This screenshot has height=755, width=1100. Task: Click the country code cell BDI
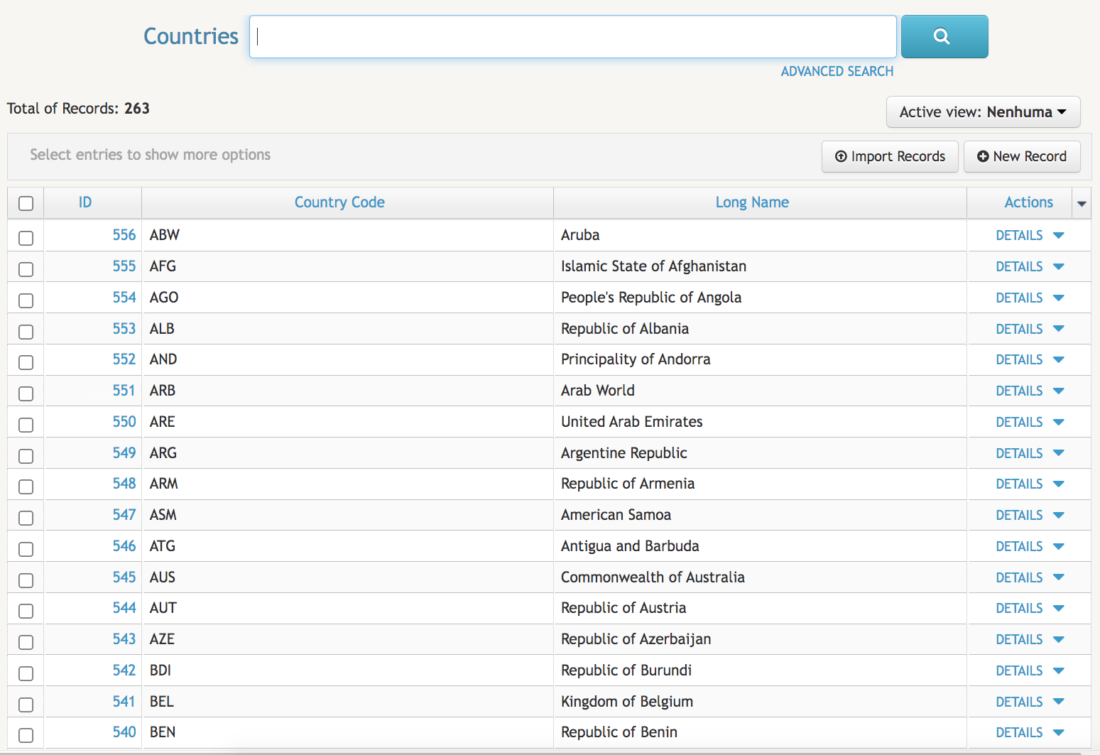click(160, 670)
